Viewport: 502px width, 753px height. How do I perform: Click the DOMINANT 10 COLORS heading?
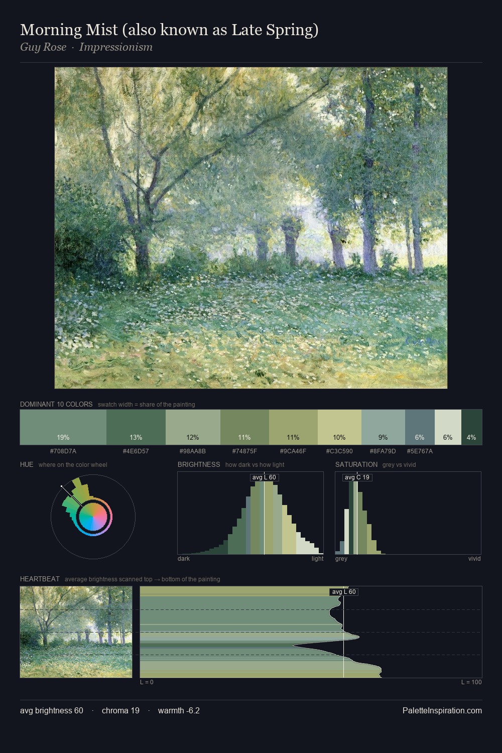click(56, 404)
